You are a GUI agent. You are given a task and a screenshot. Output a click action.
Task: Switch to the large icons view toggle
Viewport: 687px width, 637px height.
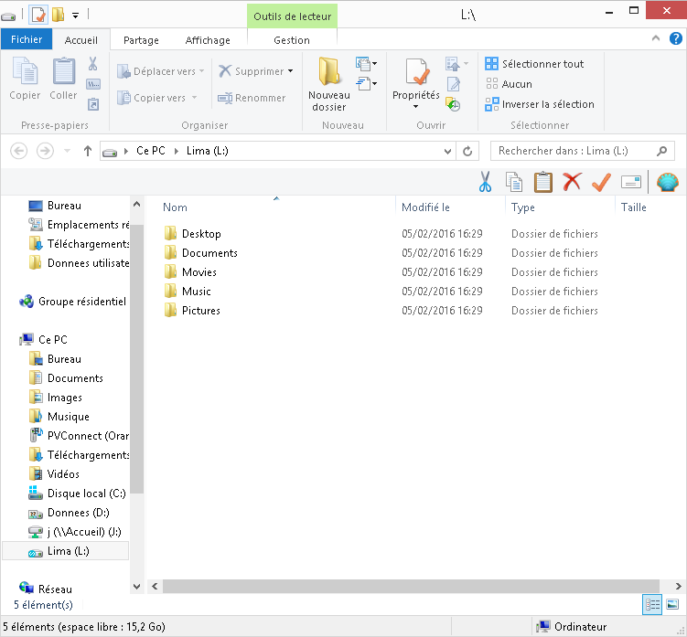(x=672, y=605)
